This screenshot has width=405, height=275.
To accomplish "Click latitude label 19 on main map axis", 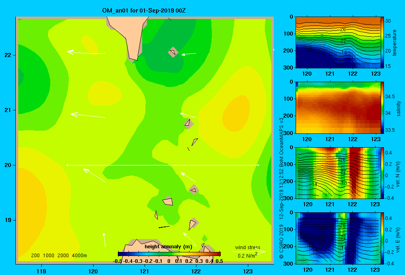I will pos(8,220).
